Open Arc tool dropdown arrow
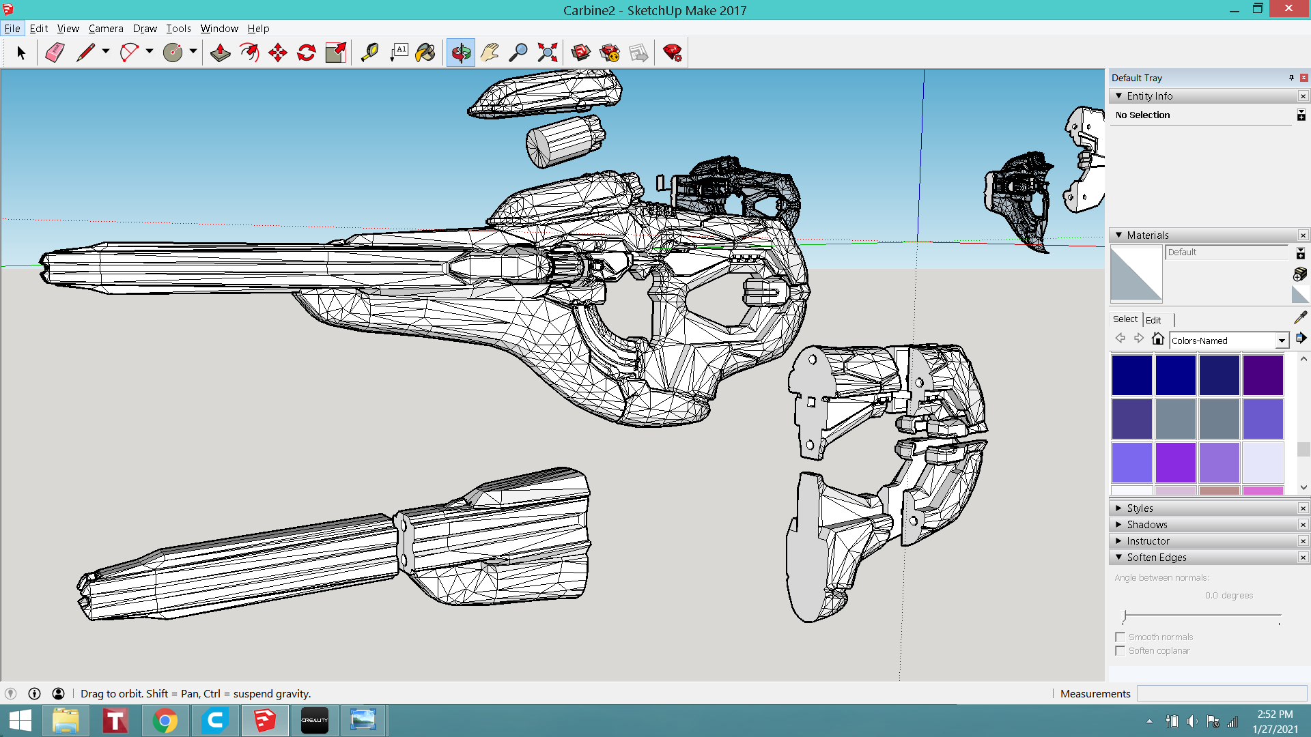 [150, 51]
